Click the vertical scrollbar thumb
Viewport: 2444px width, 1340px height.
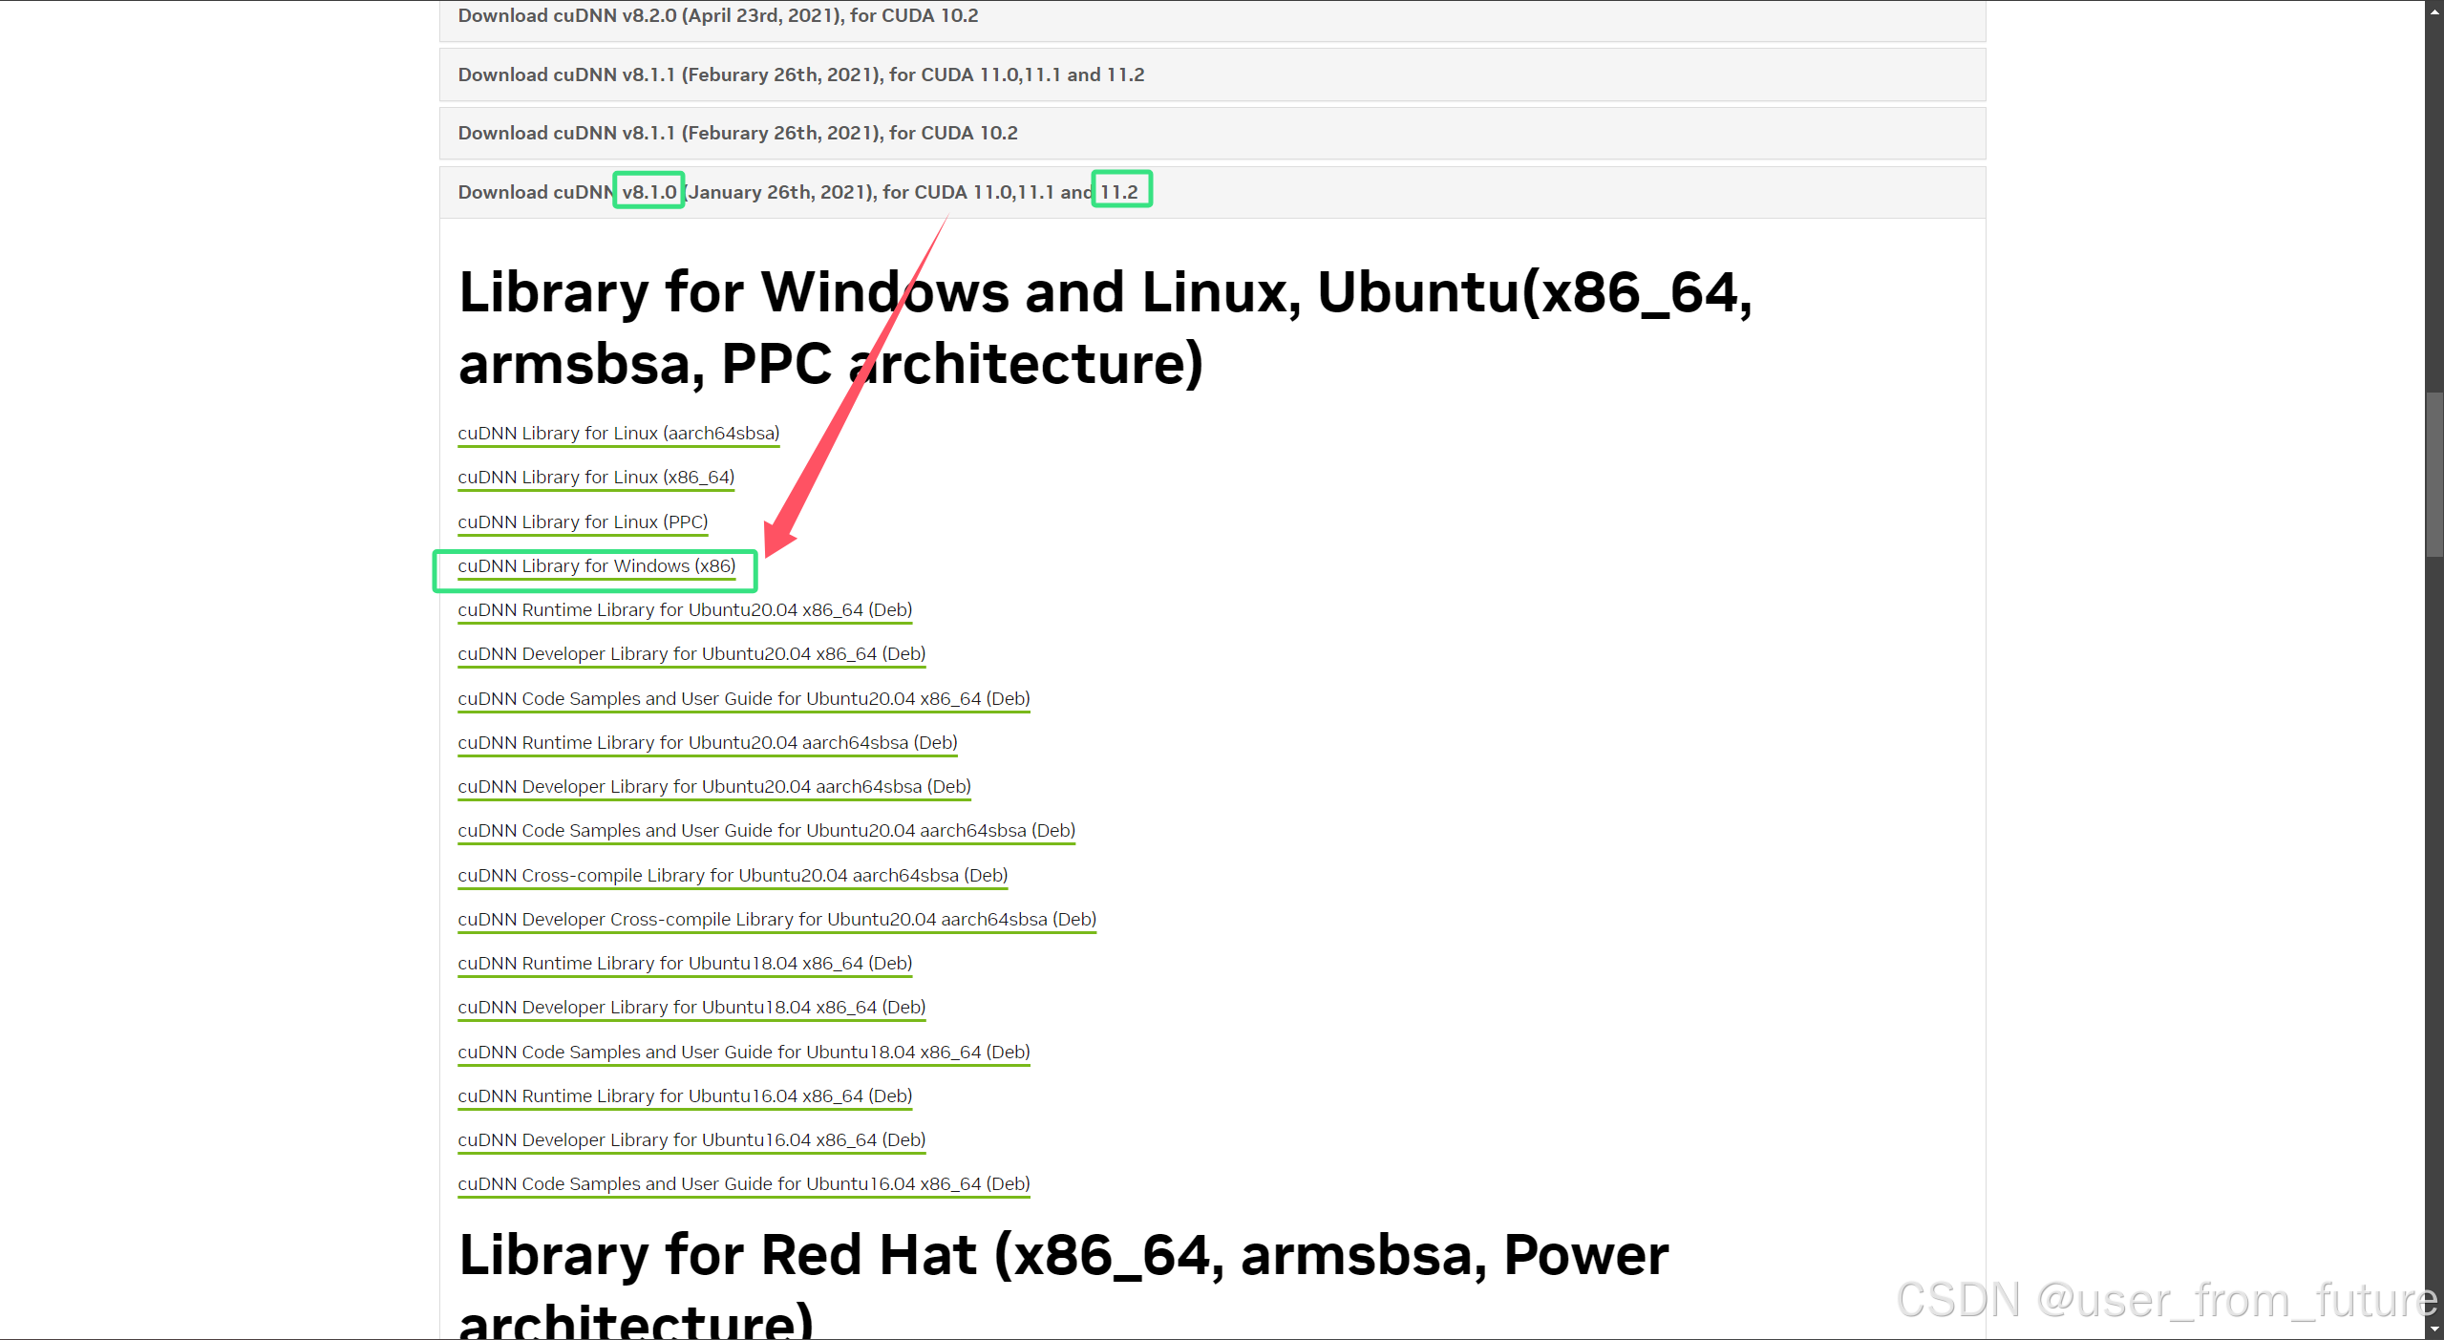pos(2434,475)
